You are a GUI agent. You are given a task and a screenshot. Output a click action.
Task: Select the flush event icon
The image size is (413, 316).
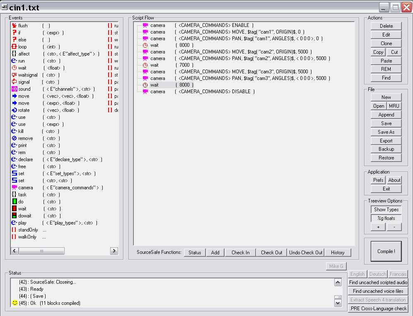click(x=14, y=25)
